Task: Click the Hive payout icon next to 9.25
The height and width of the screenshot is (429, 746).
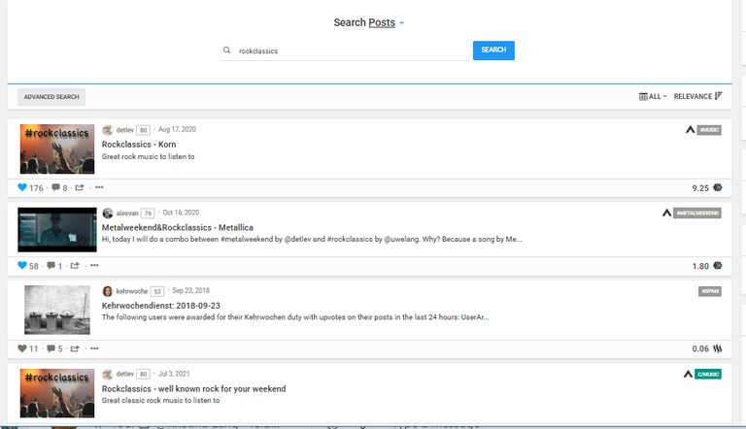Action: pos(718,187)
